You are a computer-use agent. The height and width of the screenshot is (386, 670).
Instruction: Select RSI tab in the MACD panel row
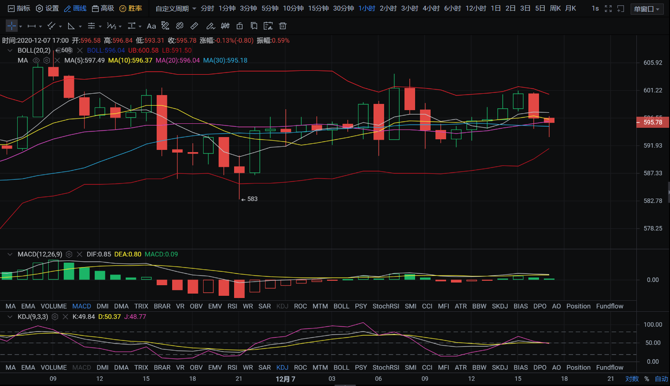(232, 306)
